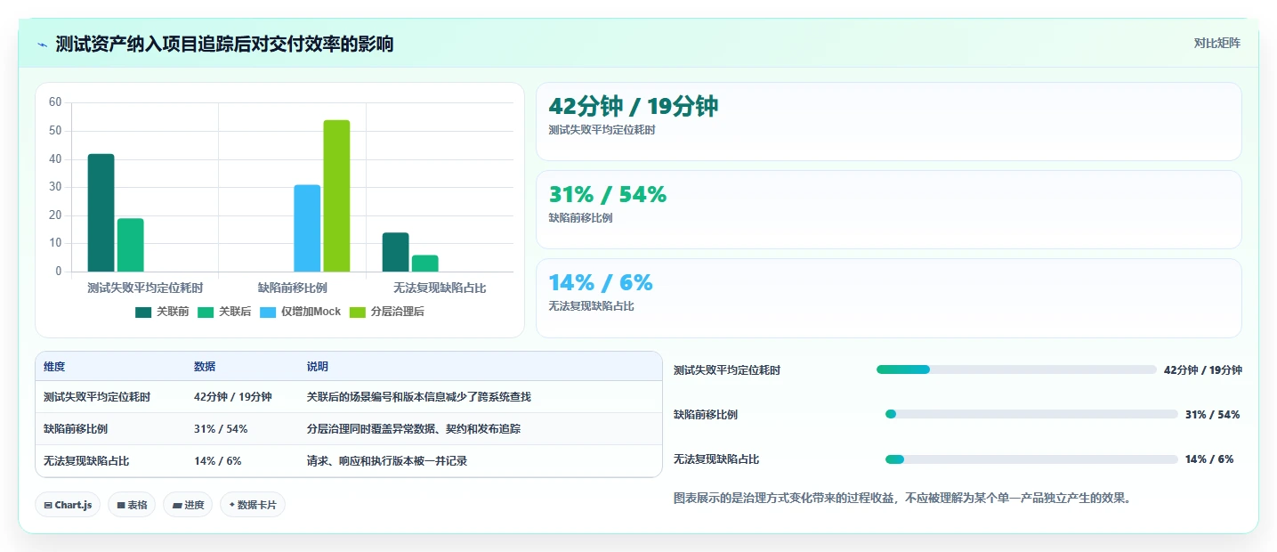The width and height of the screenshot is (1277, 552).
Task: Click the 仅增加Mock bar for 缺陷前移比例
Action: tap(307, 228)
